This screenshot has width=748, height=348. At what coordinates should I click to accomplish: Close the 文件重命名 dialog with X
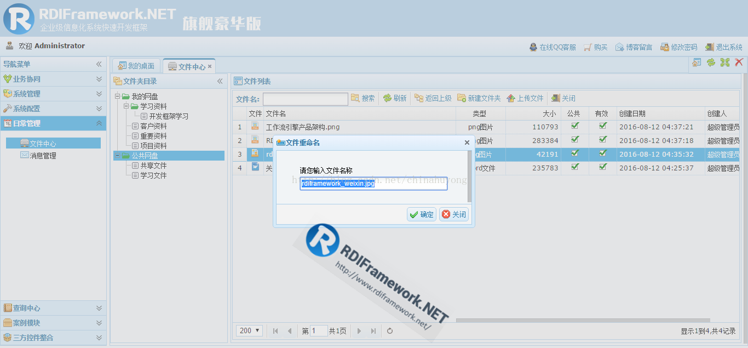coord(467,142)
